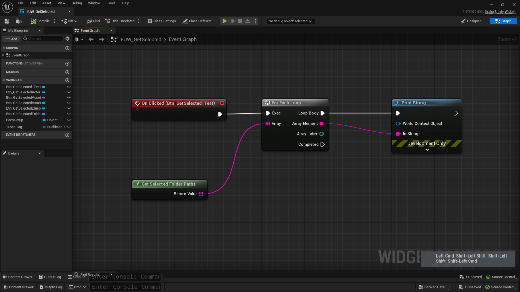Screen dimensions: 520x292
Task: Switch to Designer mode
Action: click(x=471, y=21)
